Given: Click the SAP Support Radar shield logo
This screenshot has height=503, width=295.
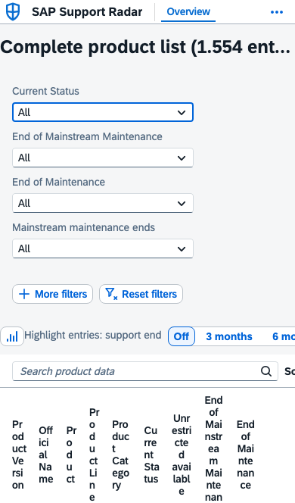Looking at the screenshot, I should click(x=13, y=11).
